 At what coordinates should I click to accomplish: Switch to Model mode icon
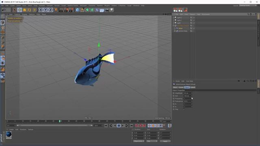(x=3, y=22)
